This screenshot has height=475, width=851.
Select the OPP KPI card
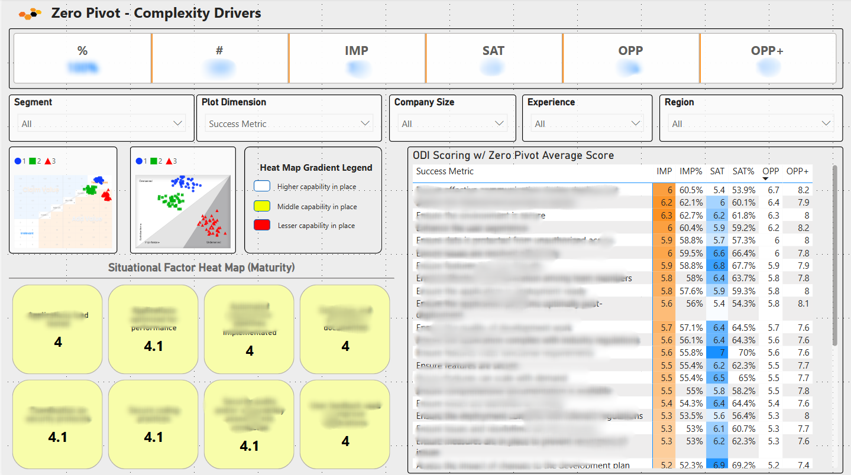click(631, 58)
